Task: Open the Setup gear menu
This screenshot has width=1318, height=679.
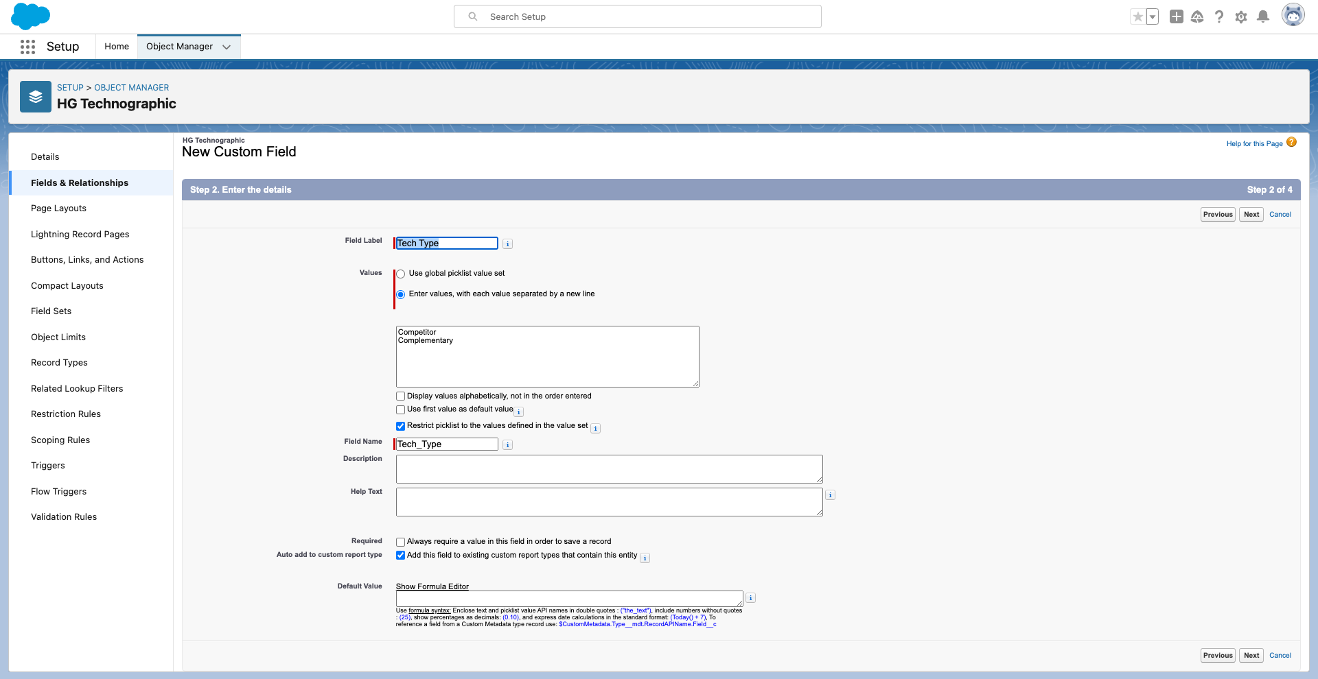Action: (x=1241, y=16)
